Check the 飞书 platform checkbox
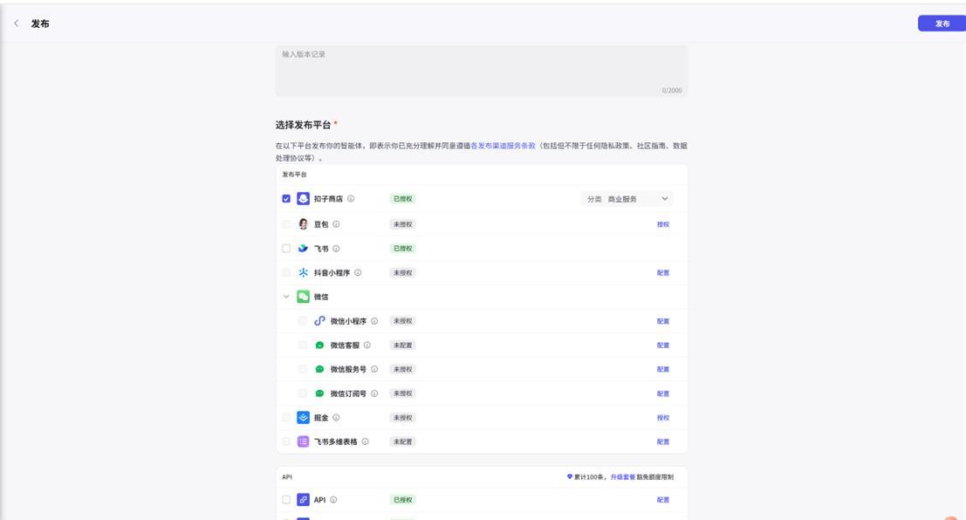 coord(286,249)
